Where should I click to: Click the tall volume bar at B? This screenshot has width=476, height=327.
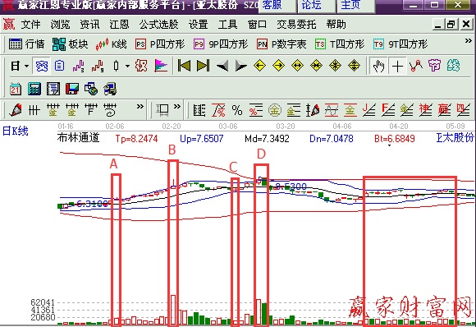(x=173, y=310)
